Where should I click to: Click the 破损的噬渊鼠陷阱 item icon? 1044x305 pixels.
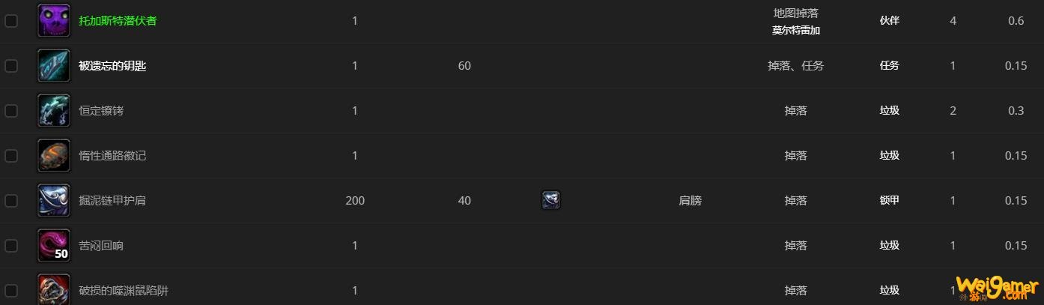[54, 289]
